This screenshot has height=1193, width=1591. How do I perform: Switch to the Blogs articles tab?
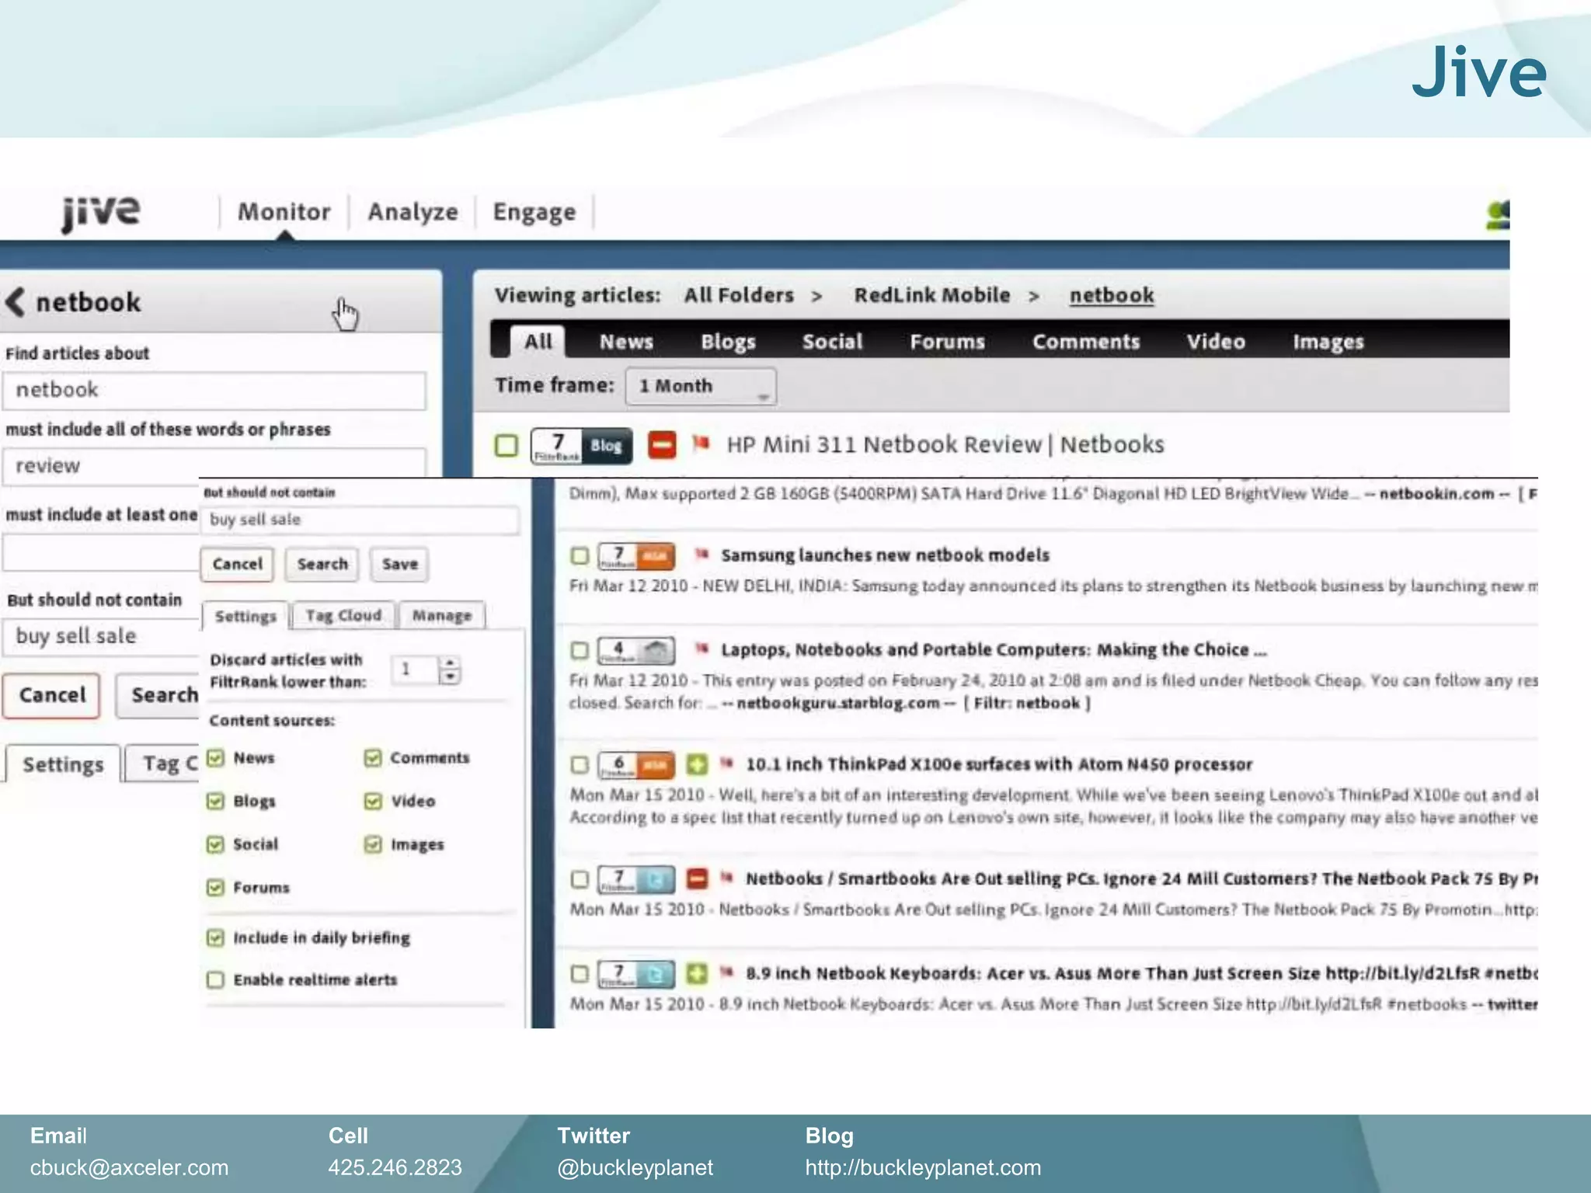coord(728,342)
